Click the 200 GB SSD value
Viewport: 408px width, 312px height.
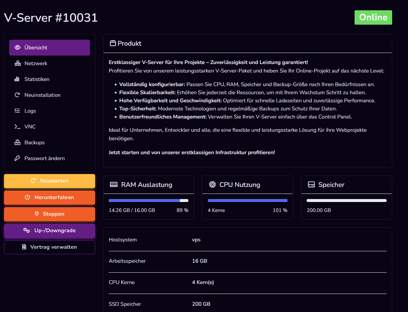point(201,304)
